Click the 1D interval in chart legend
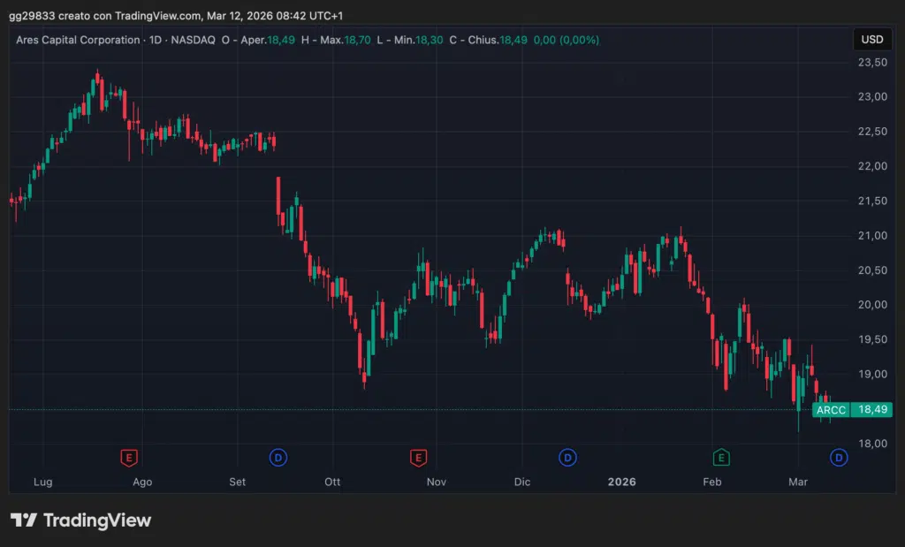The image size is (905, 547). tap(156, 40)
